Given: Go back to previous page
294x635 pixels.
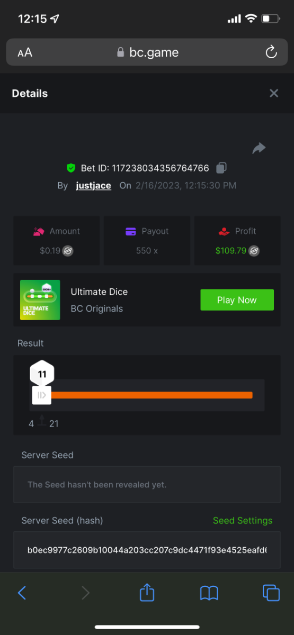Looking at the screenshot, I should (x=22, y=593).
